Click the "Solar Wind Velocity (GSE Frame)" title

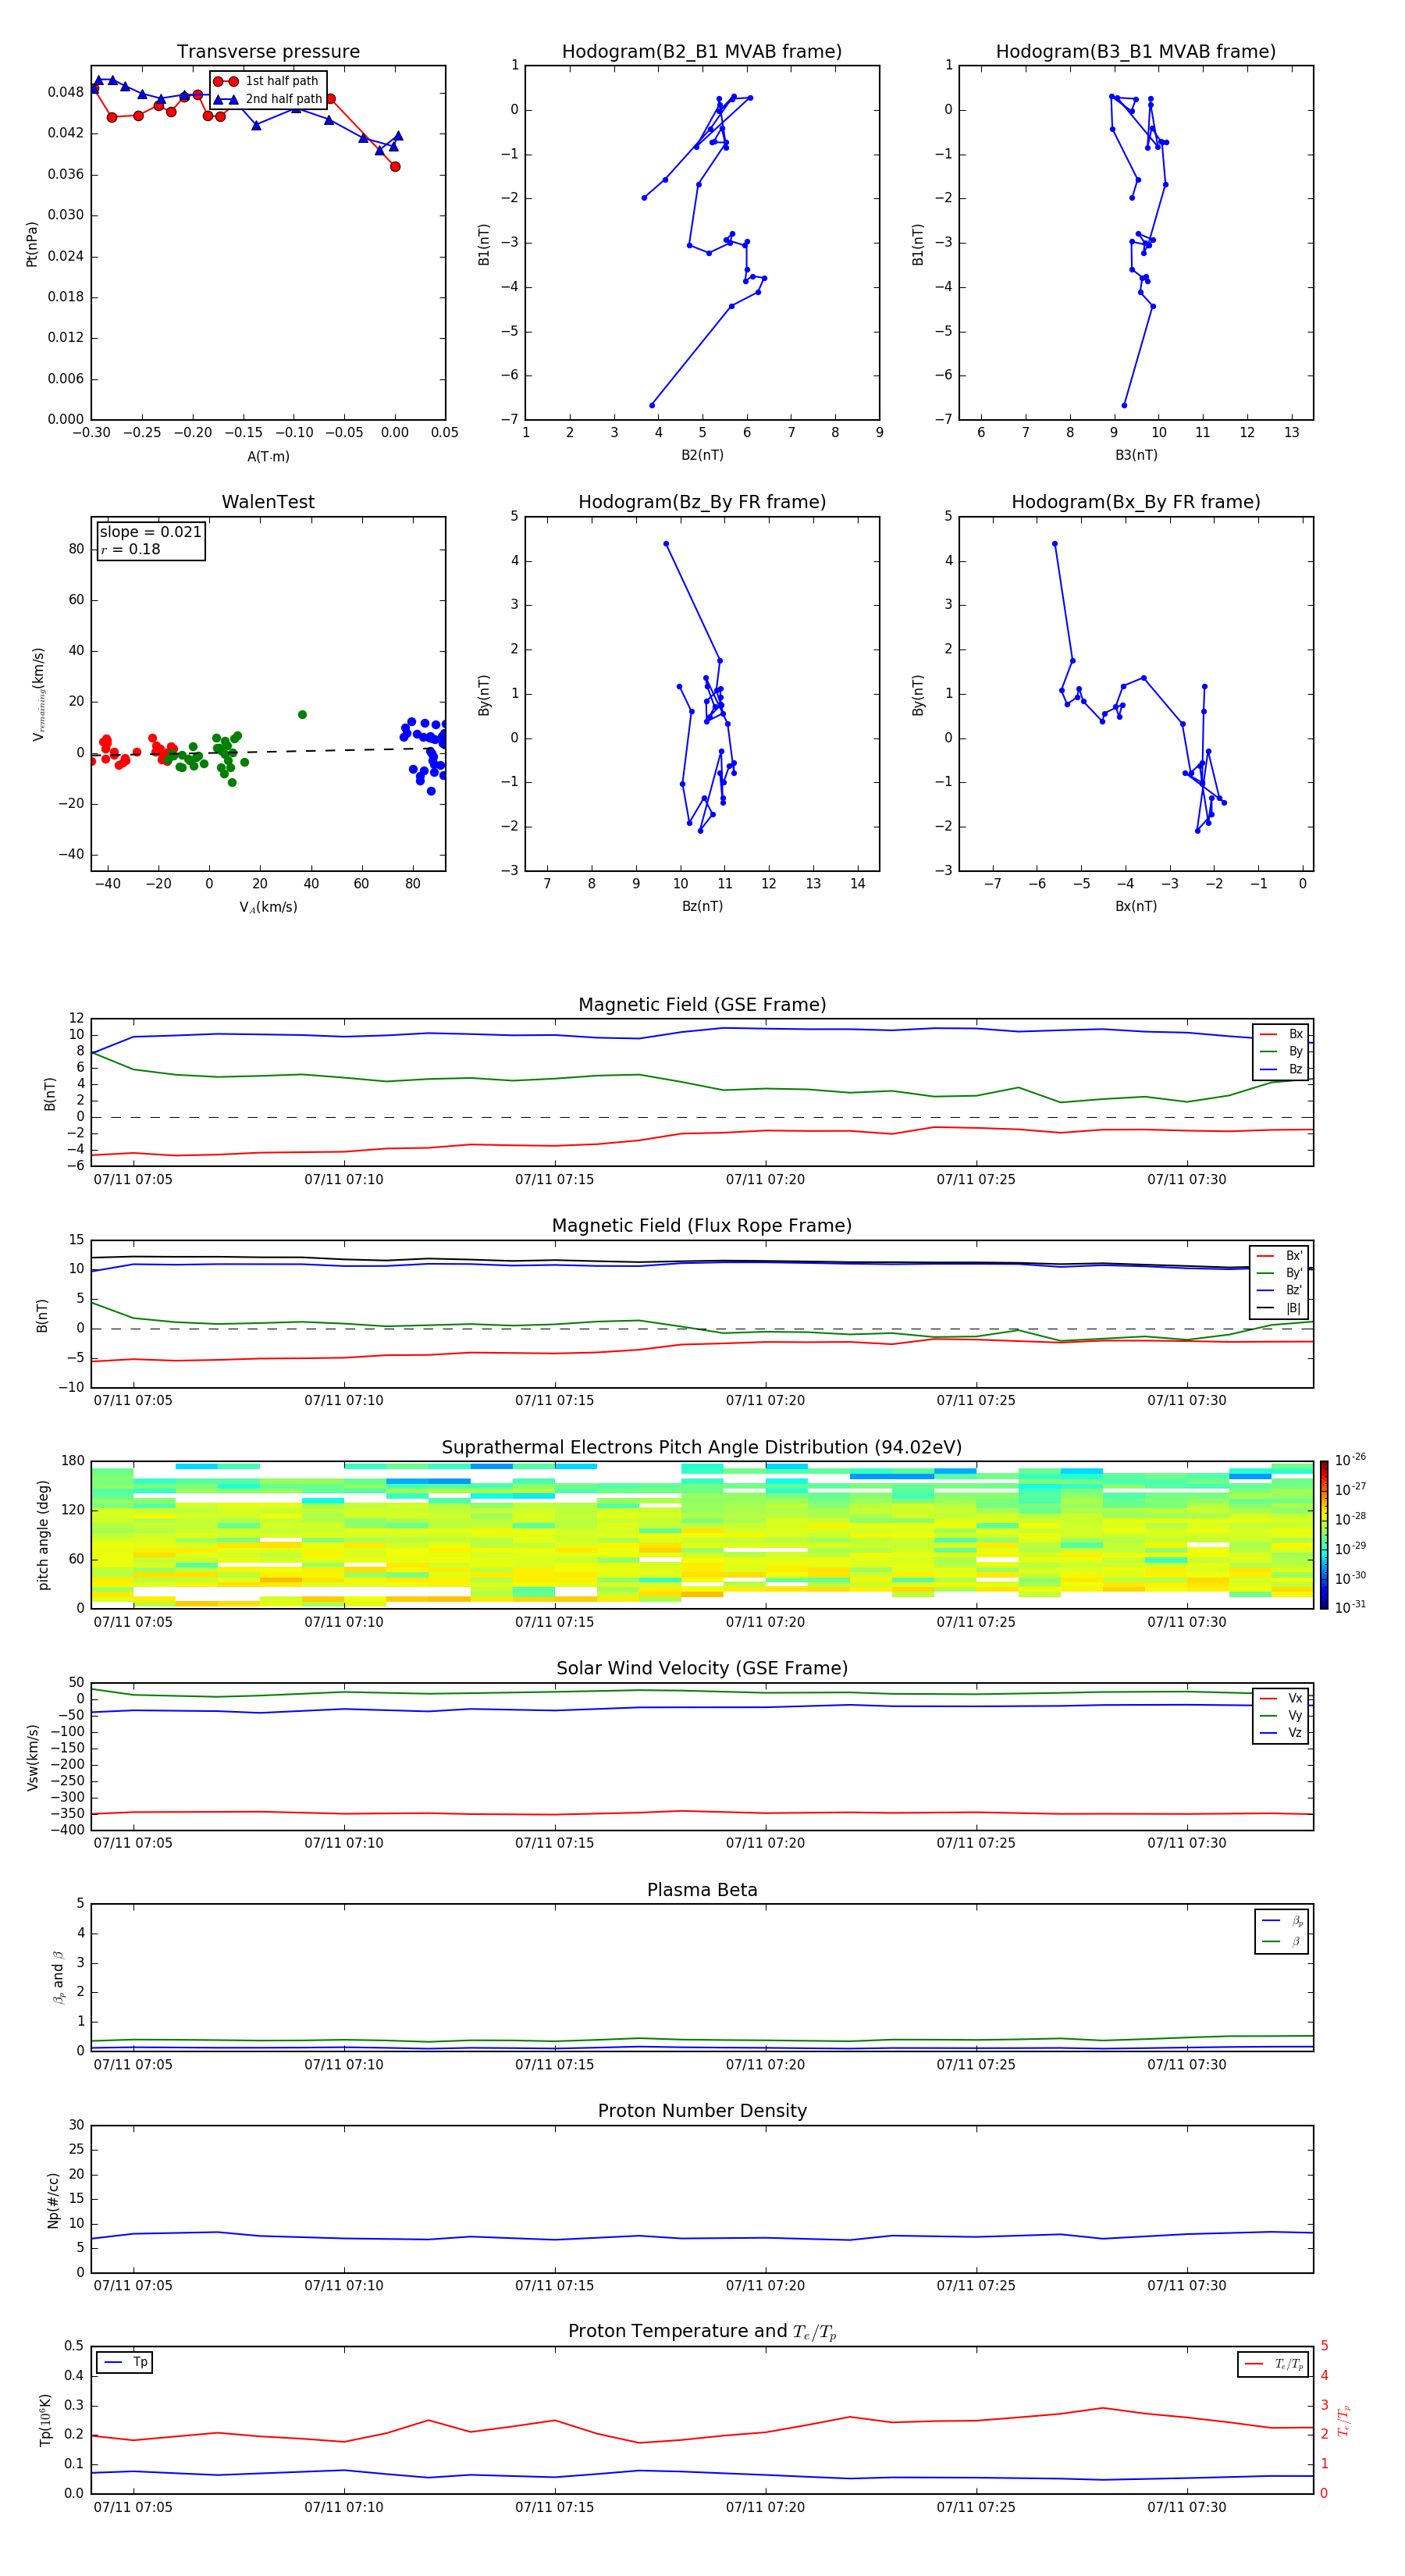(702, 1668)
